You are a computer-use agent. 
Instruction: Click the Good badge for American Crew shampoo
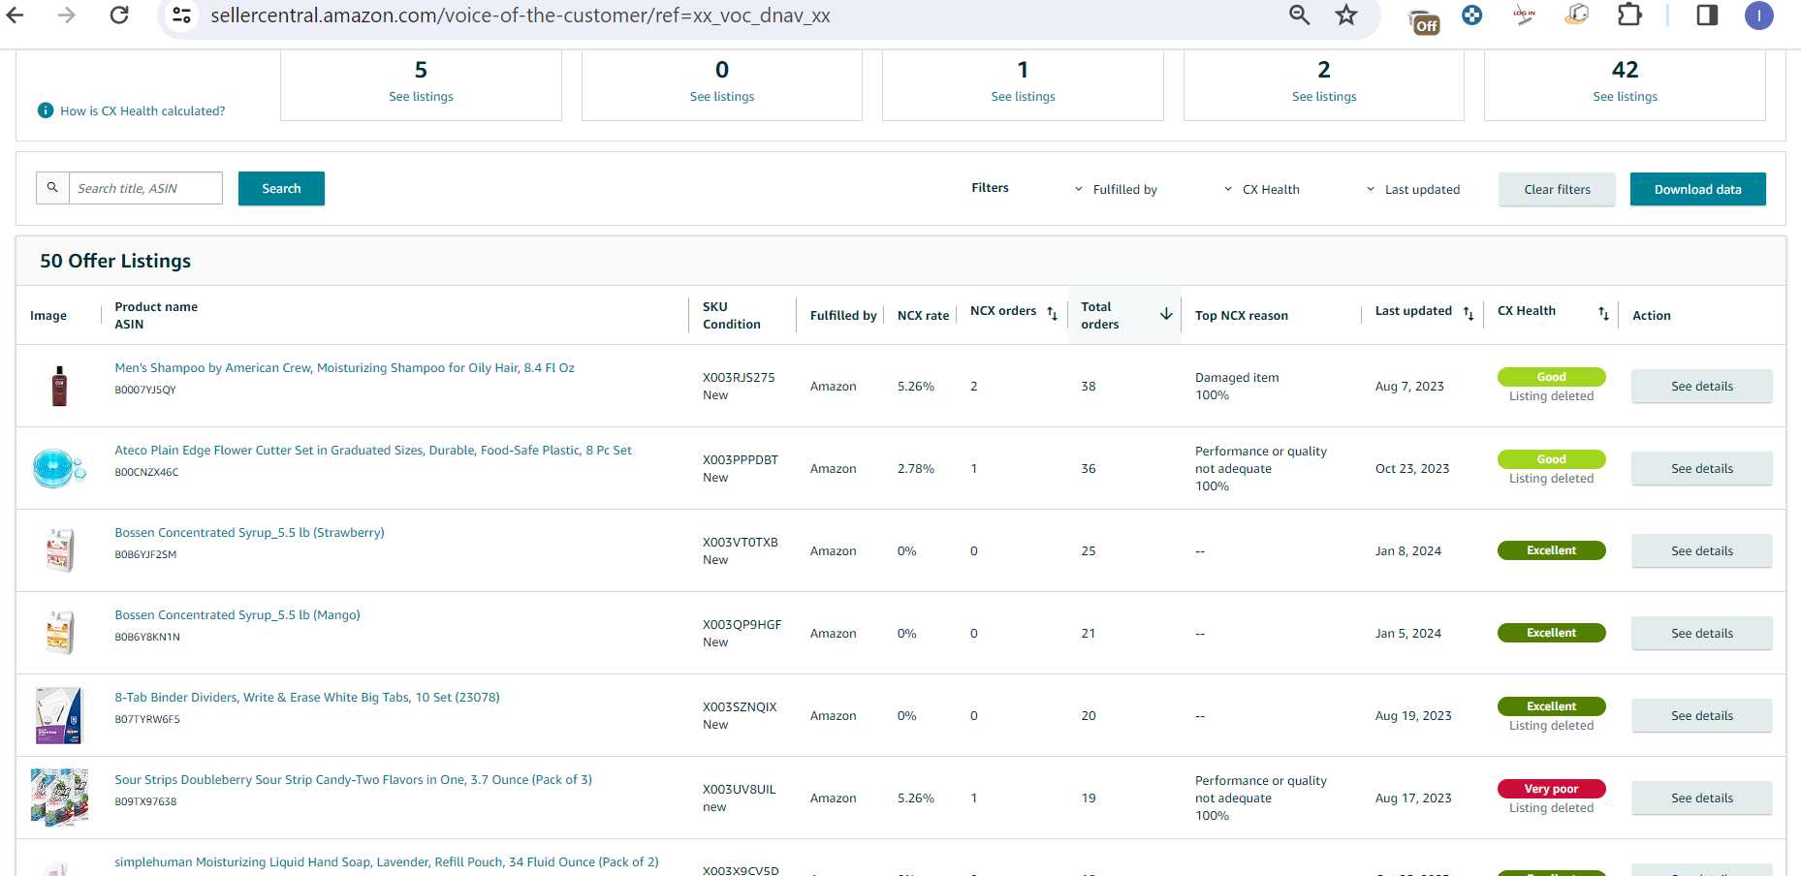(1551, 377)
